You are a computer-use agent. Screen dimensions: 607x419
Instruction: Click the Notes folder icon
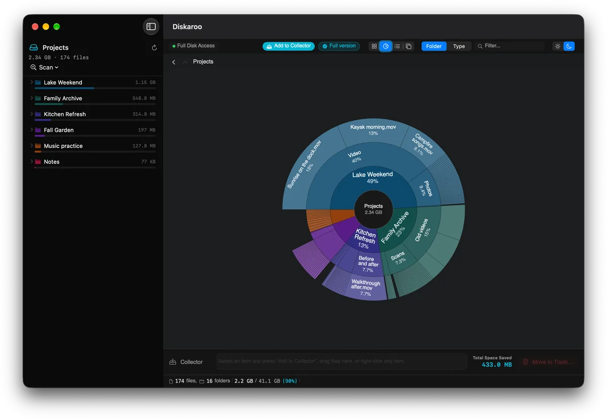[x=38, y=162]
